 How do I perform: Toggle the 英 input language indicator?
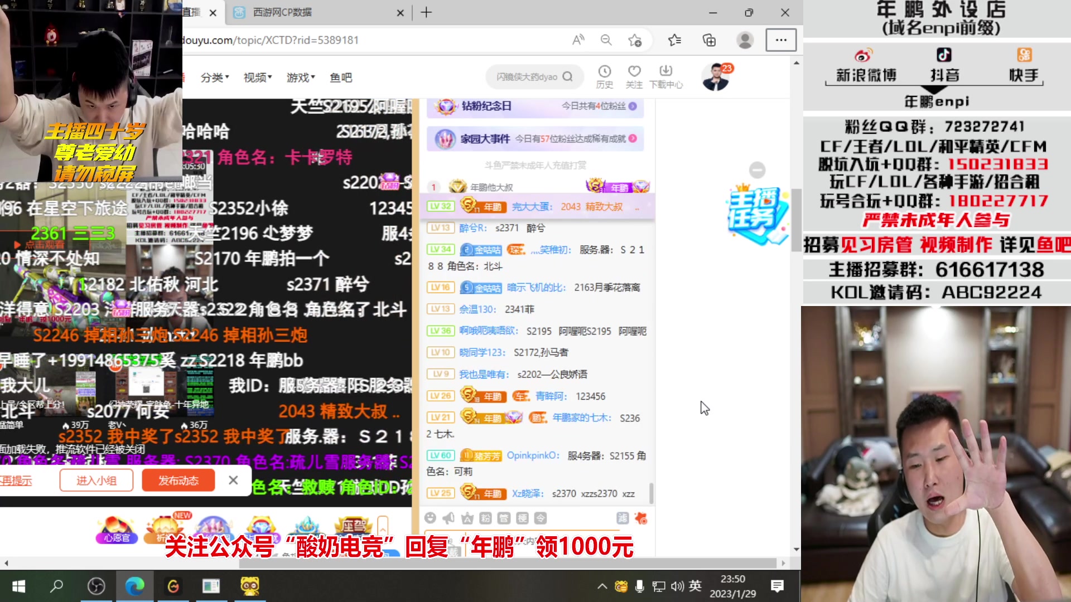pos(695,586)
